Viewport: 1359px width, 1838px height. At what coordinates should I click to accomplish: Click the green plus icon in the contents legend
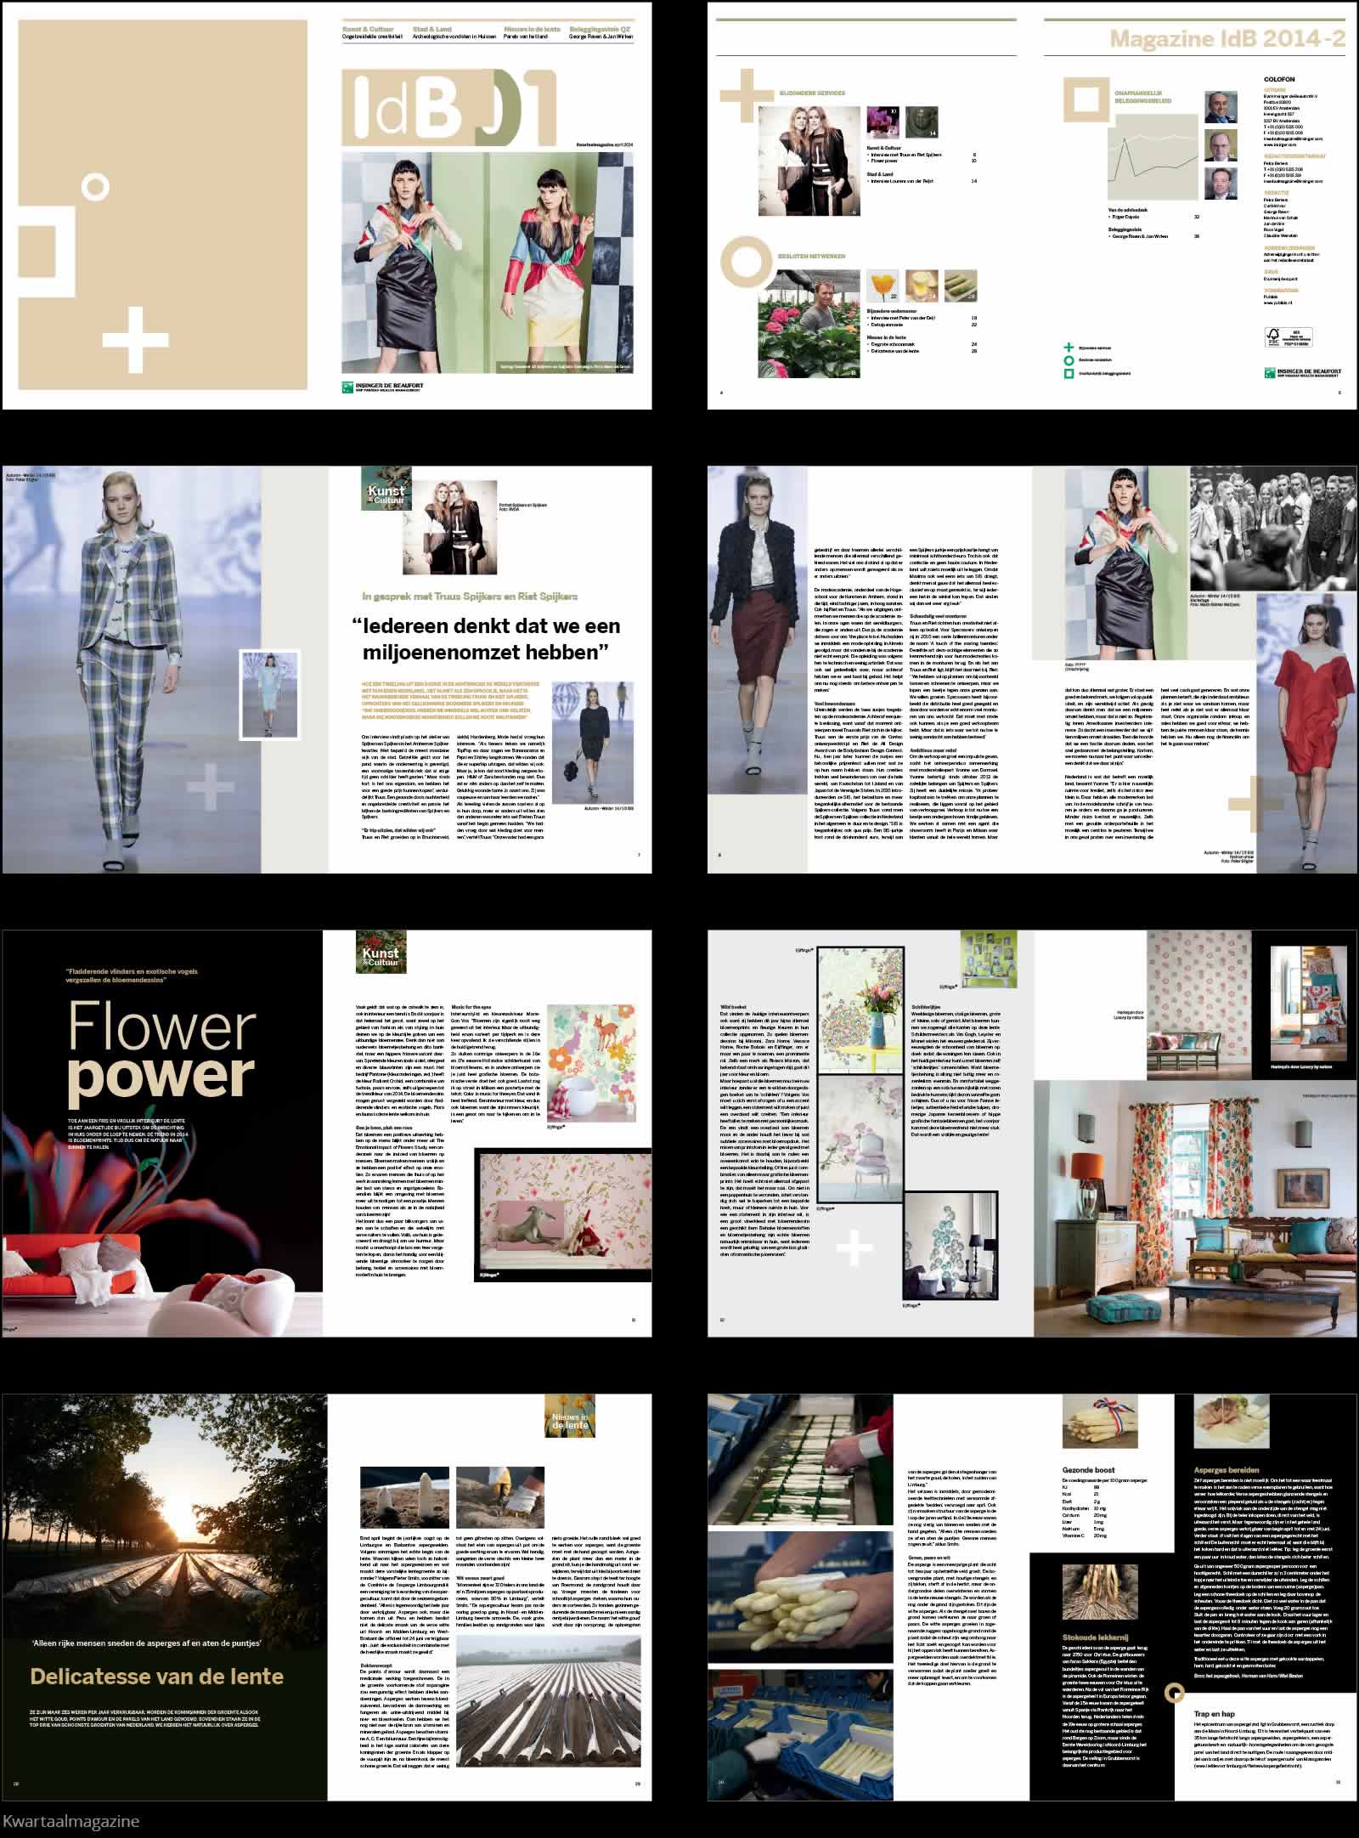click(1069, 347)
